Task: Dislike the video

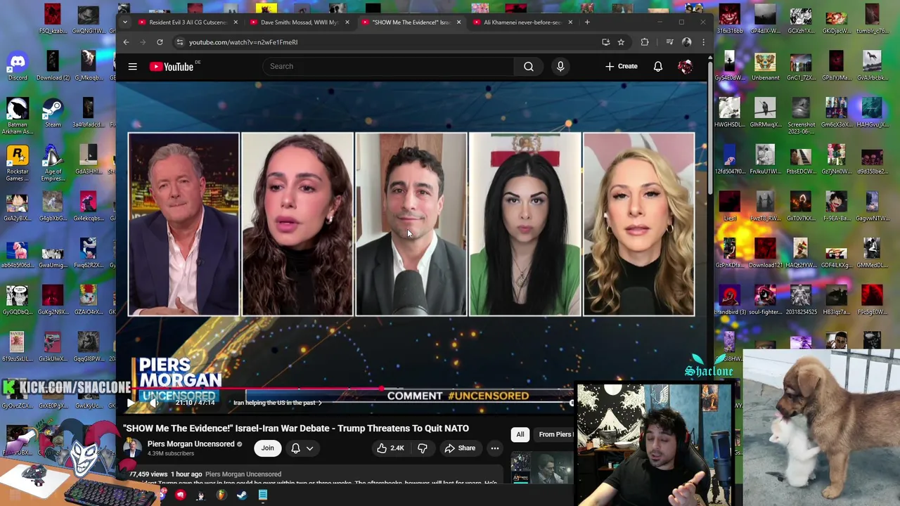Action: coord(423,448)
